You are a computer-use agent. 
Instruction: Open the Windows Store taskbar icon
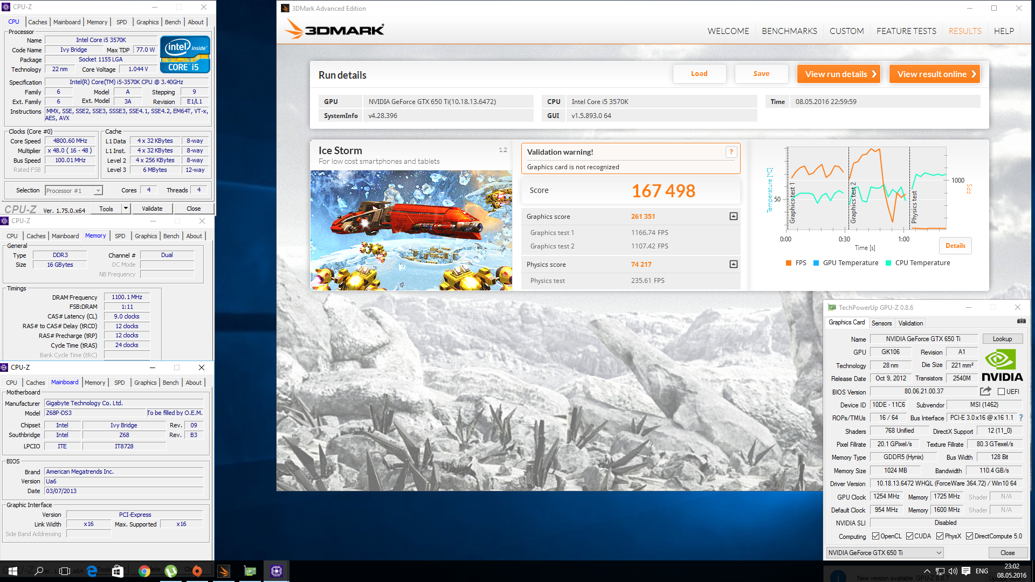pos(118,571)
